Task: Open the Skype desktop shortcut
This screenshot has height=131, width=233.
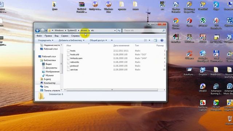Action: click(216, 6)
